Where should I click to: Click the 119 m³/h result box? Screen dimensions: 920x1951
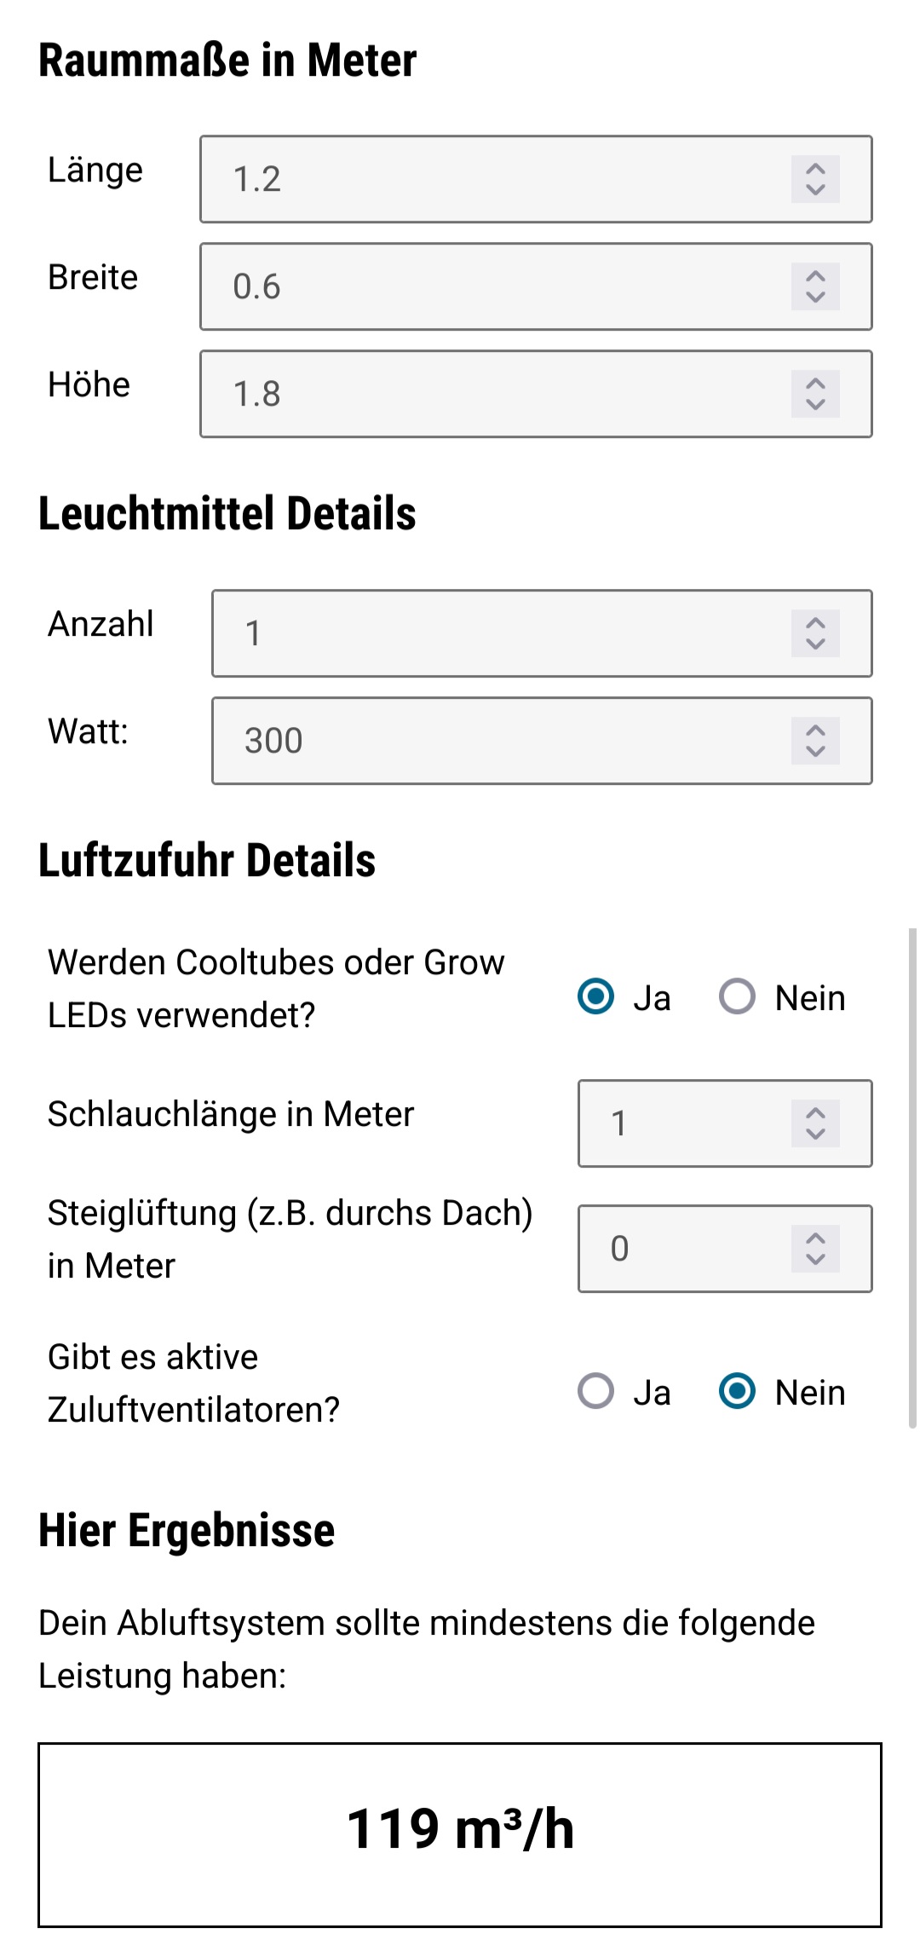[x=460, y=1834]
